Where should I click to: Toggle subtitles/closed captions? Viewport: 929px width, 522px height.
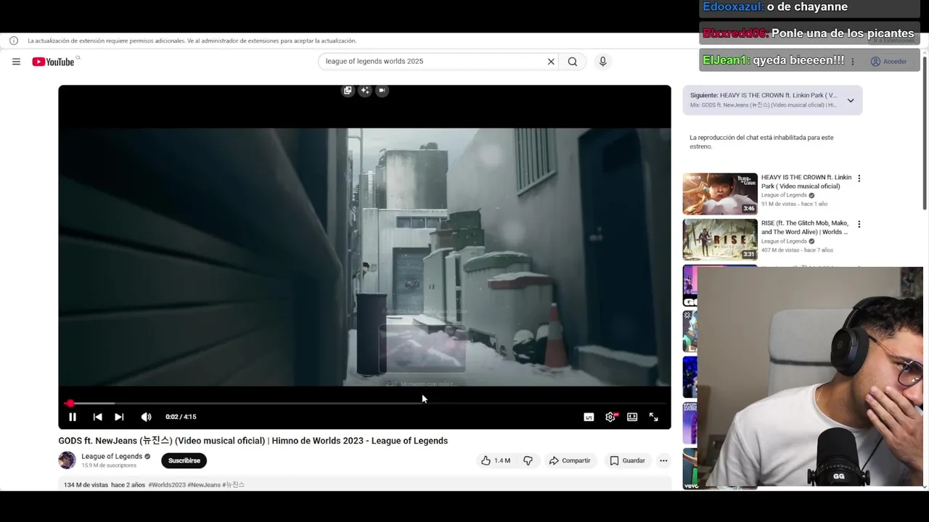coord(589,417)
